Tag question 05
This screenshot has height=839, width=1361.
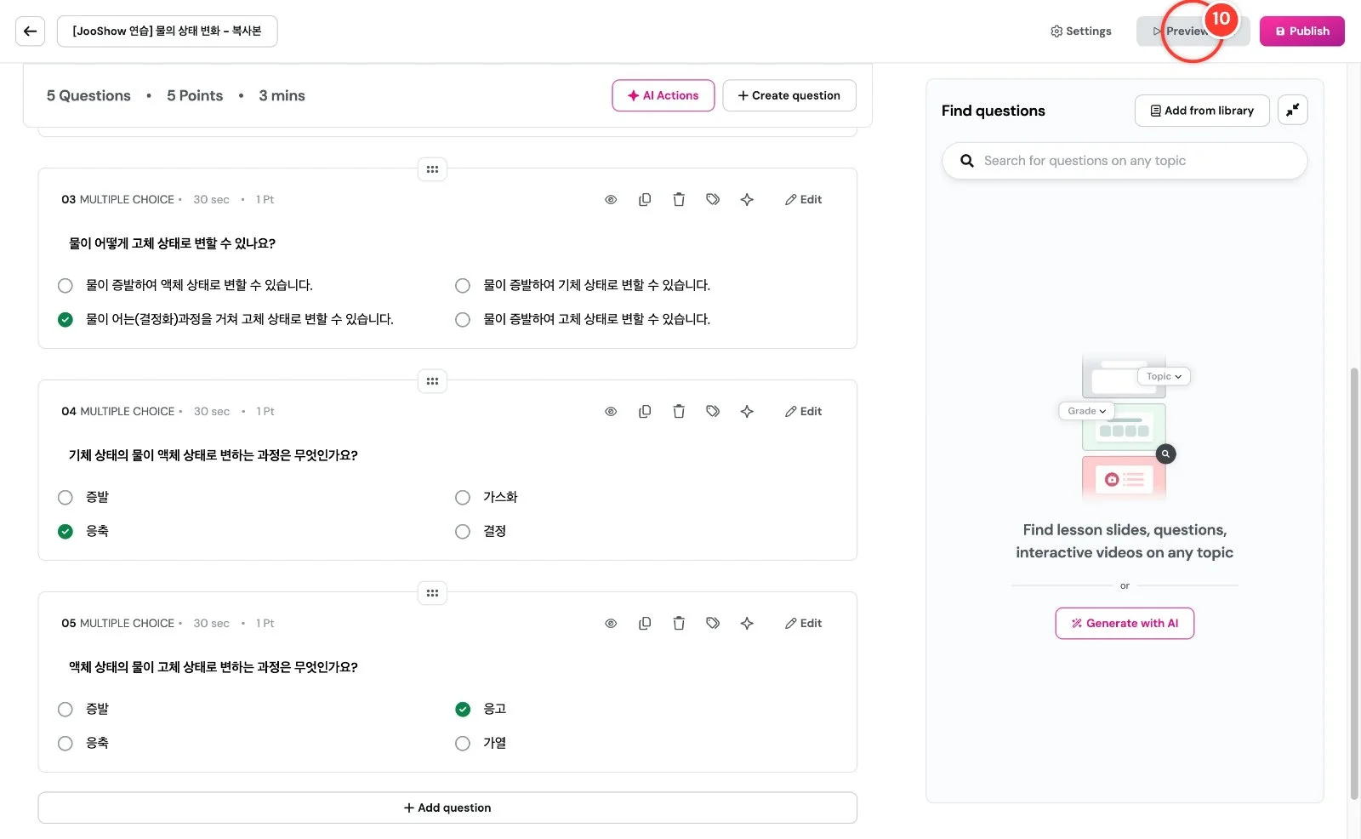(713, 624)
